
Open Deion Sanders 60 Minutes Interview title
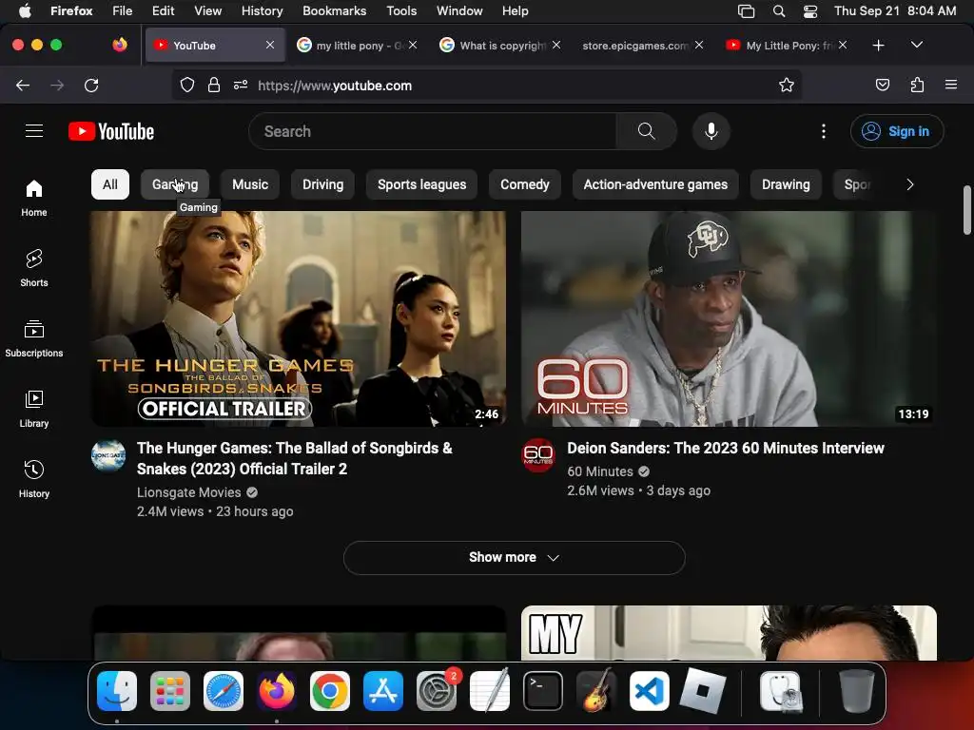726,449
